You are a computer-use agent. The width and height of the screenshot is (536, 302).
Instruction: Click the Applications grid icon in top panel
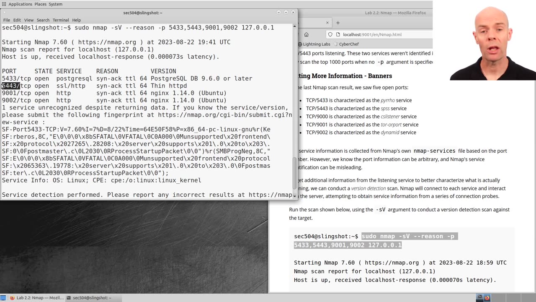coord(4,4)
